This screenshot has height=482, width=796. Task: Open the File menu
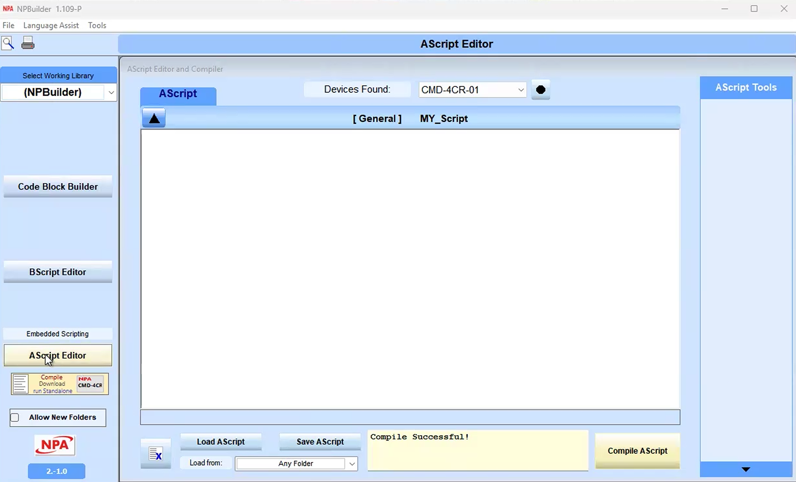click(x=8, y=25)
